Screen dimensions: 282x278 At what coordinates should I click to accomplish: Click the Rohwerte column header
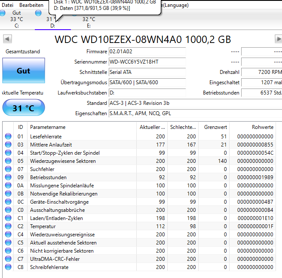252,127
